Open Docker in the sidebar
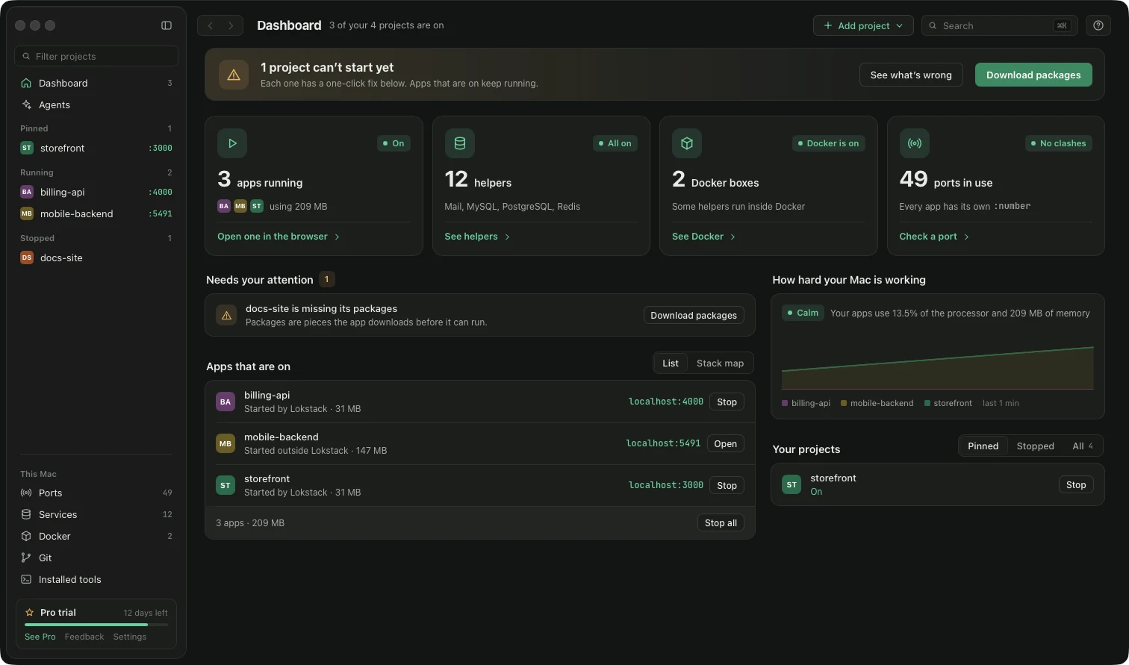The height and width of the screenshot is (665, 1129). click(x=96, y=536)
